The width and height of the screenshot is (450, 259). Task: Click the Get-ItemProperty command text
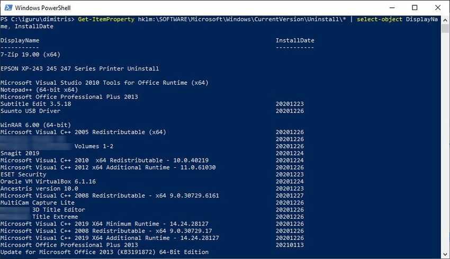point(106,19)
